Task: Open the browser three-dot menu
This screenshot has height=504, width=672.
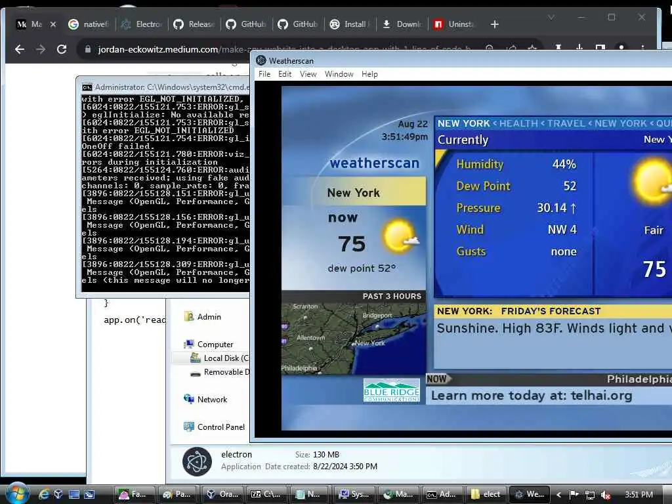Action: [x=642, y=48]
